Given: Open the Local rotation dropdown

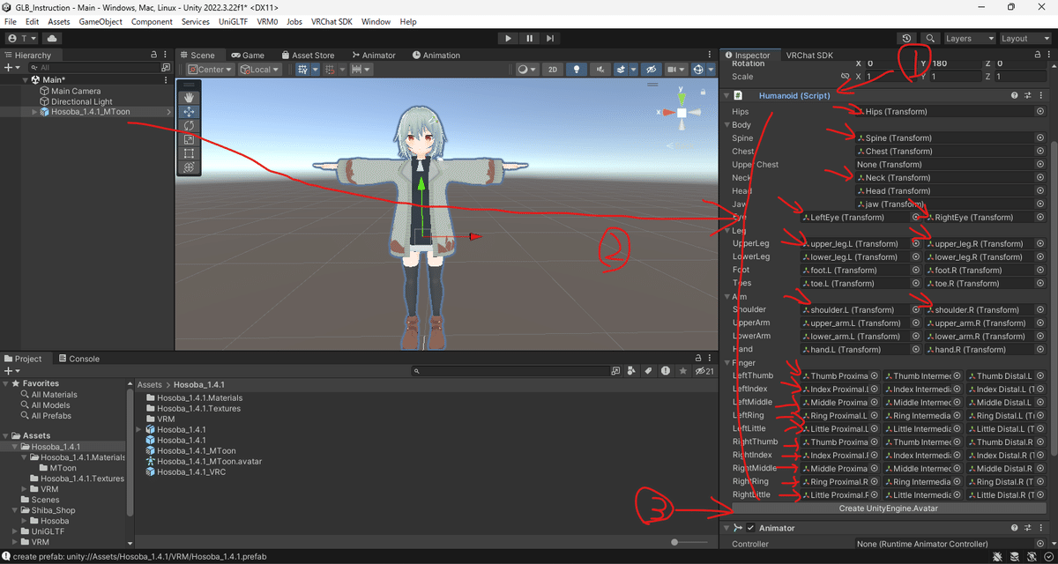Looking at the screenshot, I should click(260, 70).
